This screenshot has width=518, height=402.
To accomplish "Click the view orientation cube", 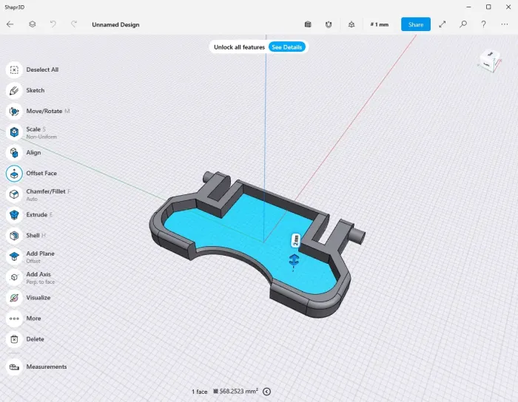I will click(489, 61).
